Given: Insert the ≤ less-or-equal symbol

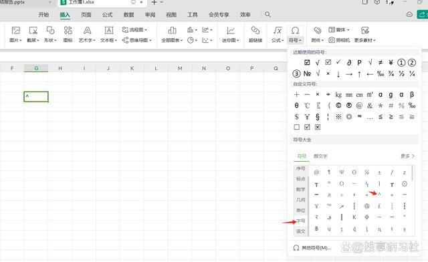Looking at the screenshot, I should [381, 116].
